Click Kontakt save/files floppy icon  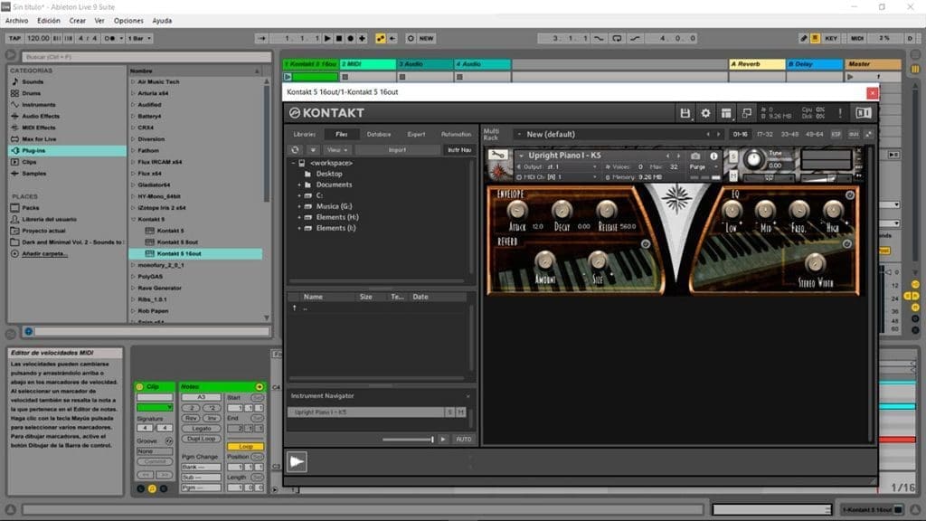685,113
